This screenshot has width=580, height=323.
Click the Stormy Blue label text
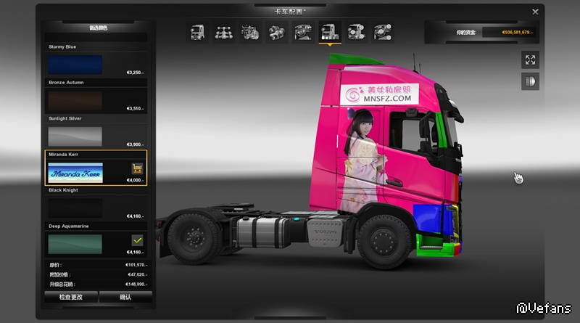62,46
